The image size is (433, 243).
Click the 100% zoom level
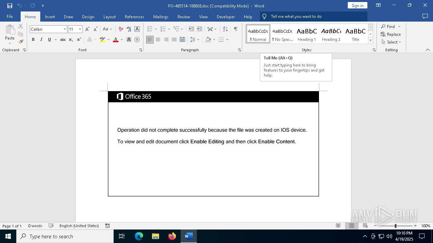[426, 226]
